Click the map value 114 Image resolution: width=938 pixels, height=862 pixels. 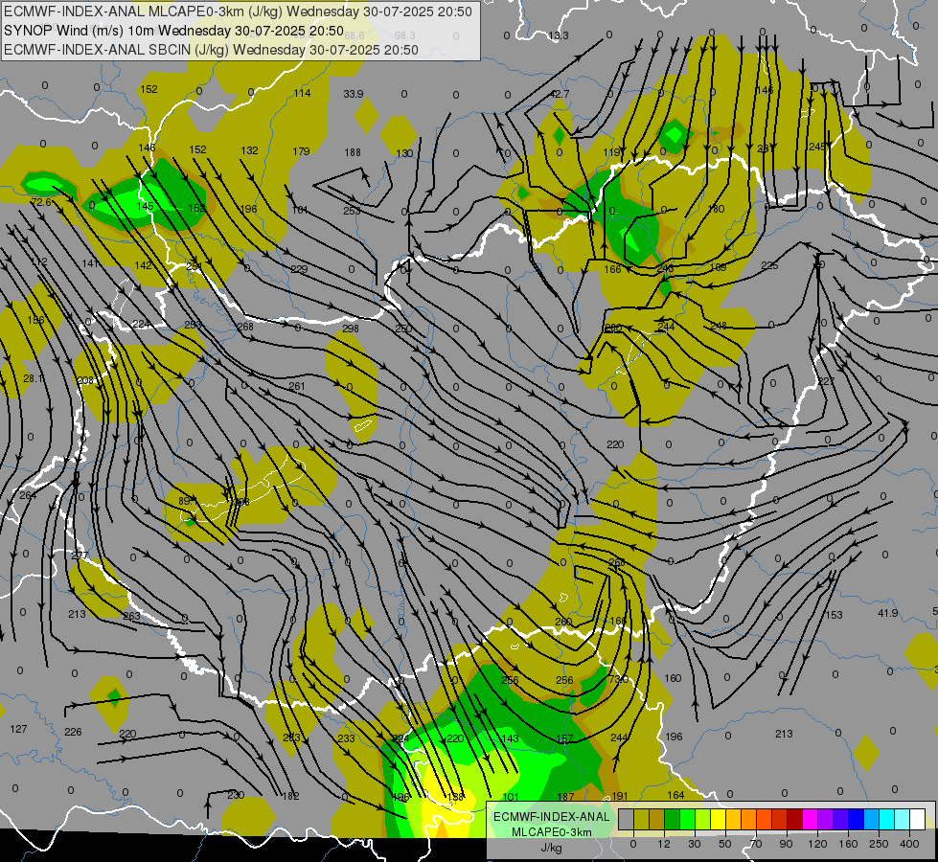[302, 93]
